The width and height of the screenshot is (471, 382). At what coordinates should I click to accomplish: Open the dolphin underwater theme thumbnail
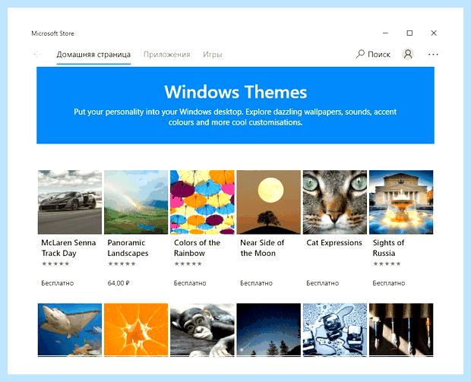tap(70, 330)
